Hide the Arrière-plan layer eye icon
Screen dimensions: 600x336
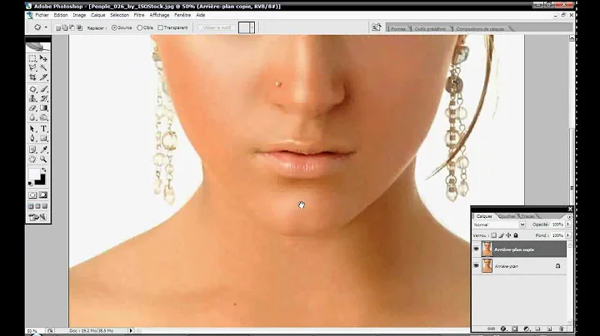click(476, 266)
